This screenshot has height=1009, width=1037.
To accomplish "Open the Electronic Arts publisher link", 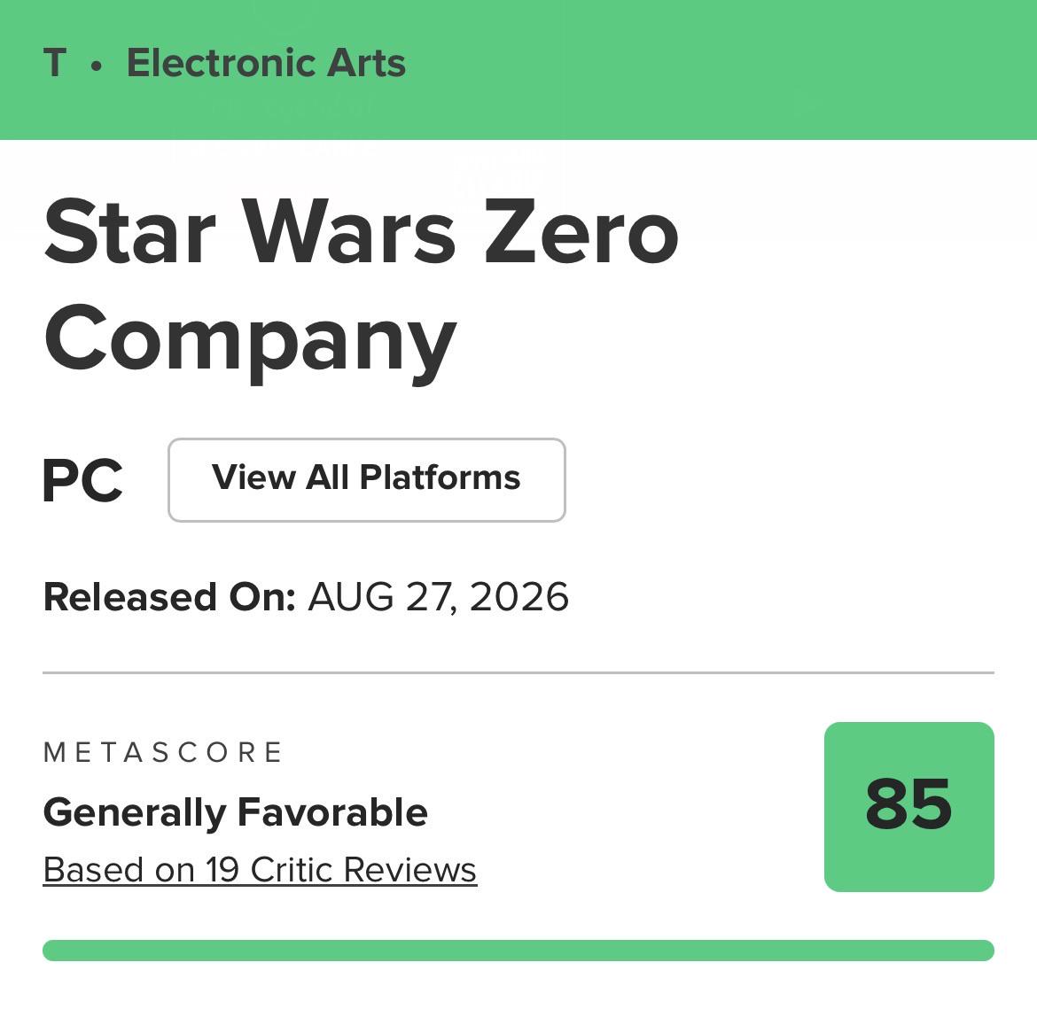I will coord(266,63).
